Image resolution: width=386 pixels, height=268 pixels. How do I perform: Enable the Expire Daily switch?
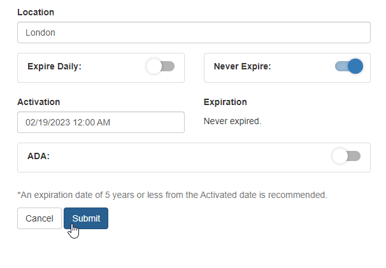(161, 66)
